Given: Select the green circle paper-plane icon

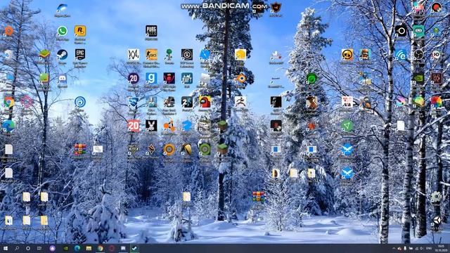Looking at the screenshot, I should [347, 126].
